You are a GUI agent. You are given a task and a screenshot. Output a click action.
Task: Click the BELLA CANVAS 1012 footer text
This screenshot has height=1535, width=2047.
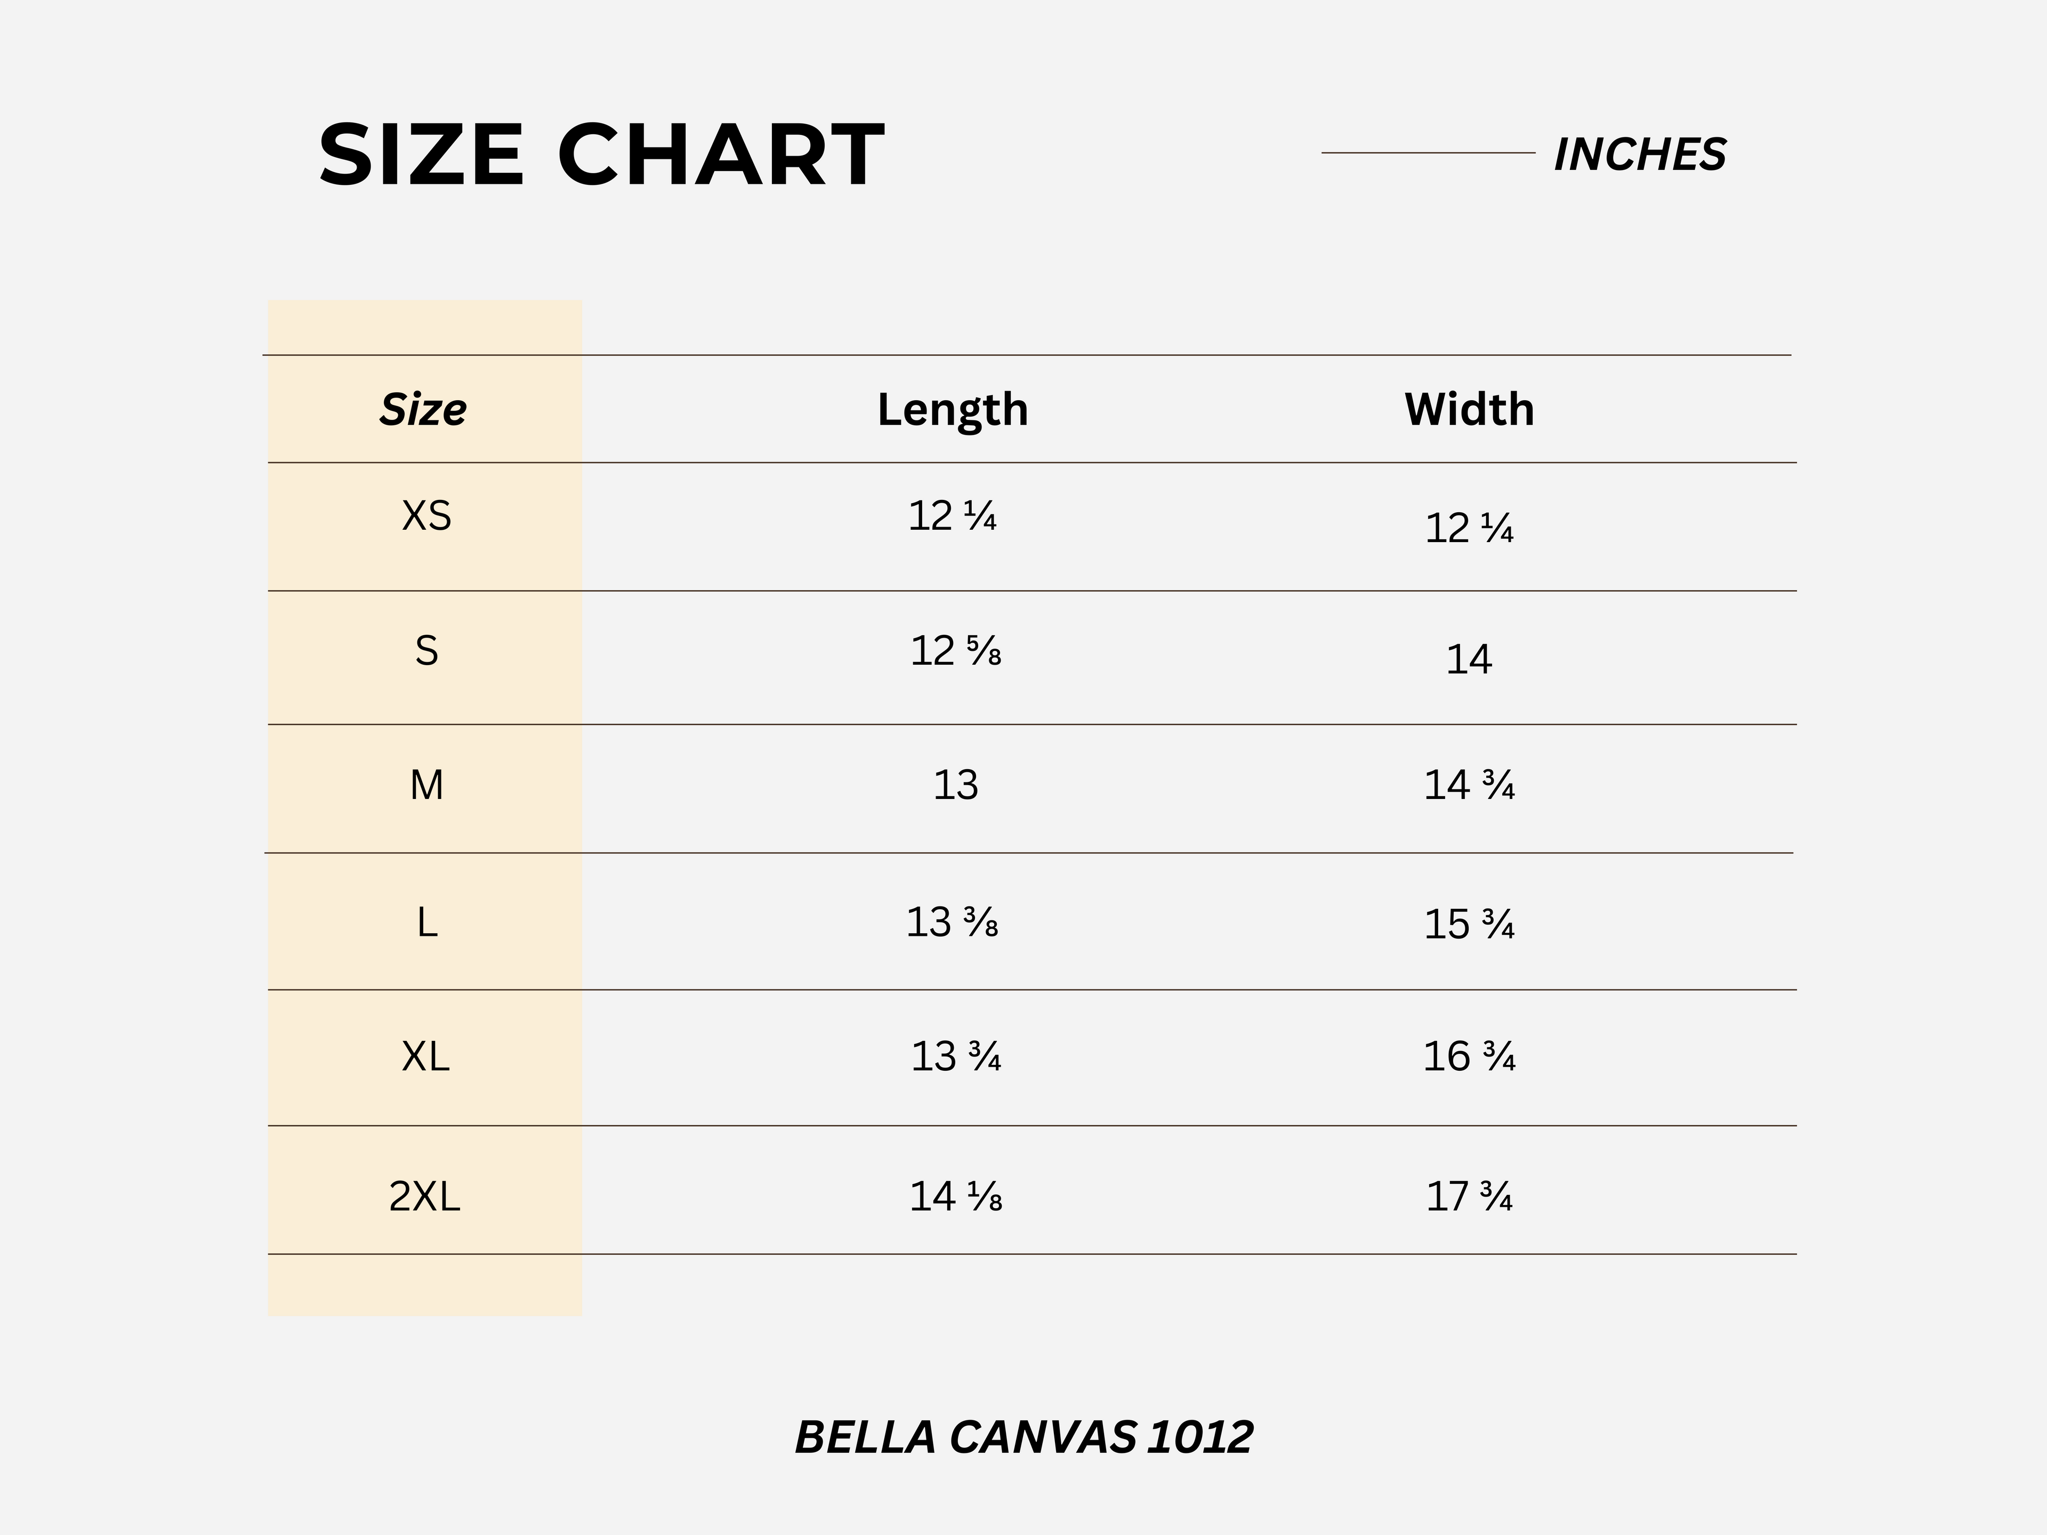pos(1023,1437)
